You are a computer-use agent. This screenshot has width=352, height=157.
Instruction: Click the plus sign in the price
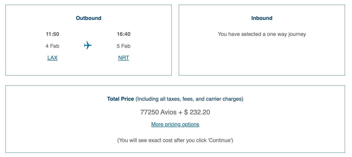pos(180,112)
